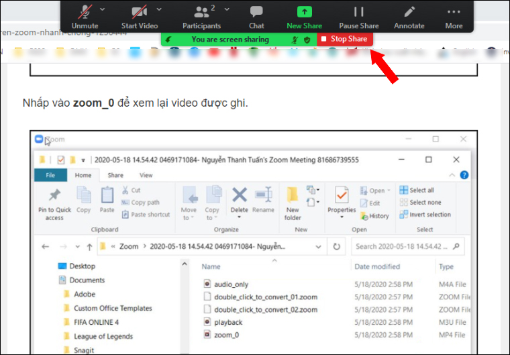Switch to the View ribbon tab

(x=146, y=175)
